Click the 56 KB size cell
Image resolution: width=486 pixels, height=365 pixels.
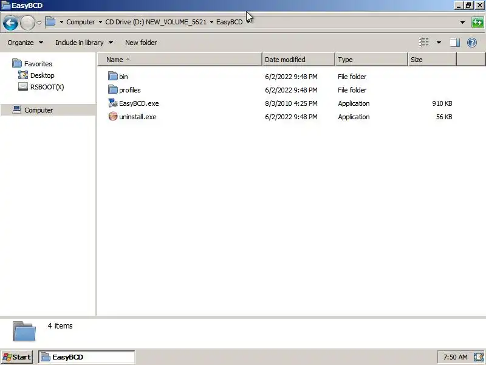point(444,117)
